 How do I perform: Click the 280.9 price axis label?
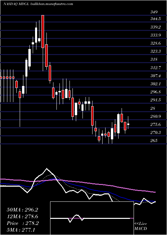tap(156, 116)
